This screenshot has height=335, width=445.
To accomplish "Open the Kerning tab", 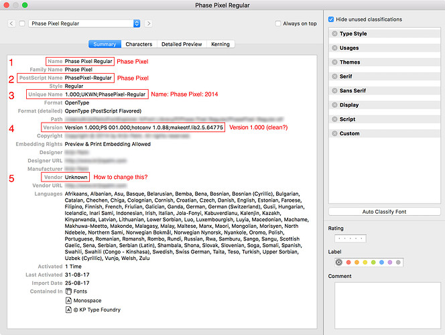I will [220, 44].
